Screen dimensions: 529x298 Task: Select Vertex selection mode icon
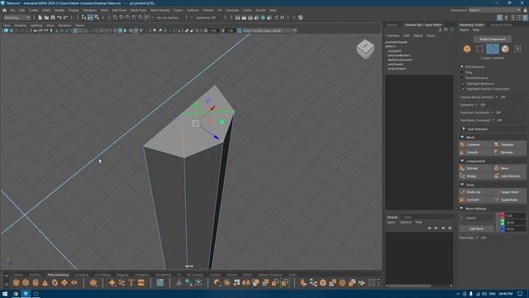click(x=479, y=49)
